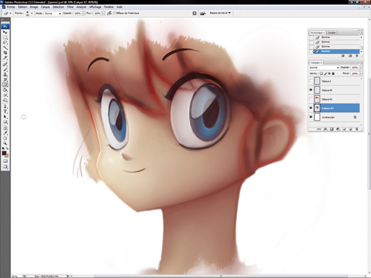Open the layer Fond slider arrow
Image resolution: width=371 pixels, height=278 pixels.
point(361,73)
